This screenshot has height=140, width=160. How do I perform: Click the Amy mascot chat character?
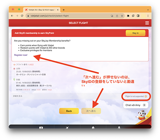tap(142, 115)
